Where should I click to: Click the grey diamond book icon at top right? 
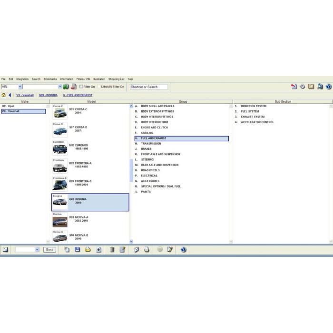point(303,87)
